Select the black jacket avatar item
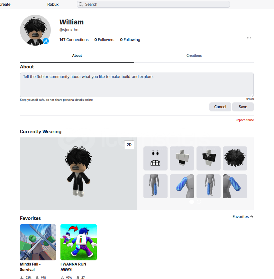274x279 pixels. coord(208,158)
